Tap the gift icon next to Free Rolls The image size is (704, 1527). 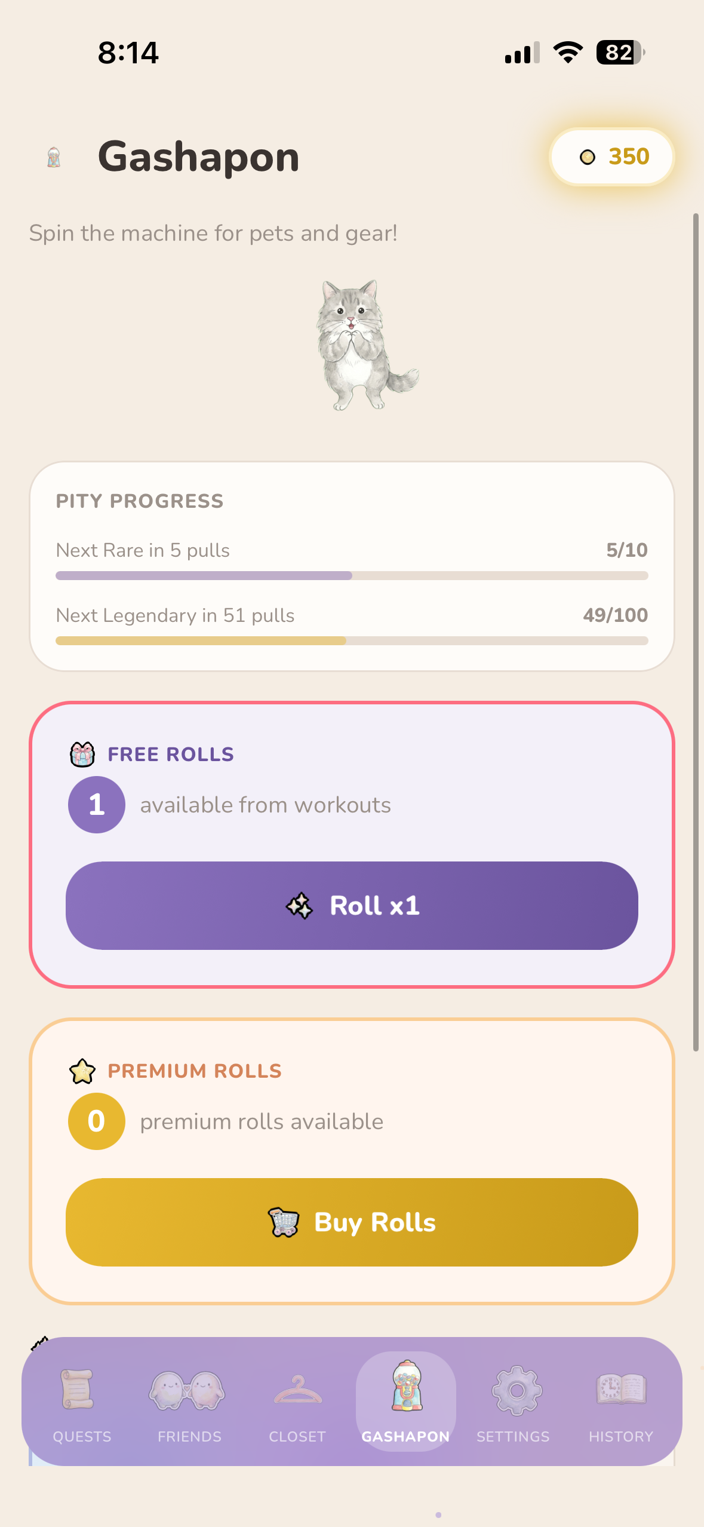click(x=82, y=755)
